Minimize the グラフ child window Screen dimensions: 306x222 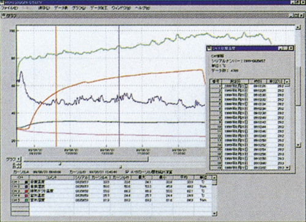coord(292,15)
